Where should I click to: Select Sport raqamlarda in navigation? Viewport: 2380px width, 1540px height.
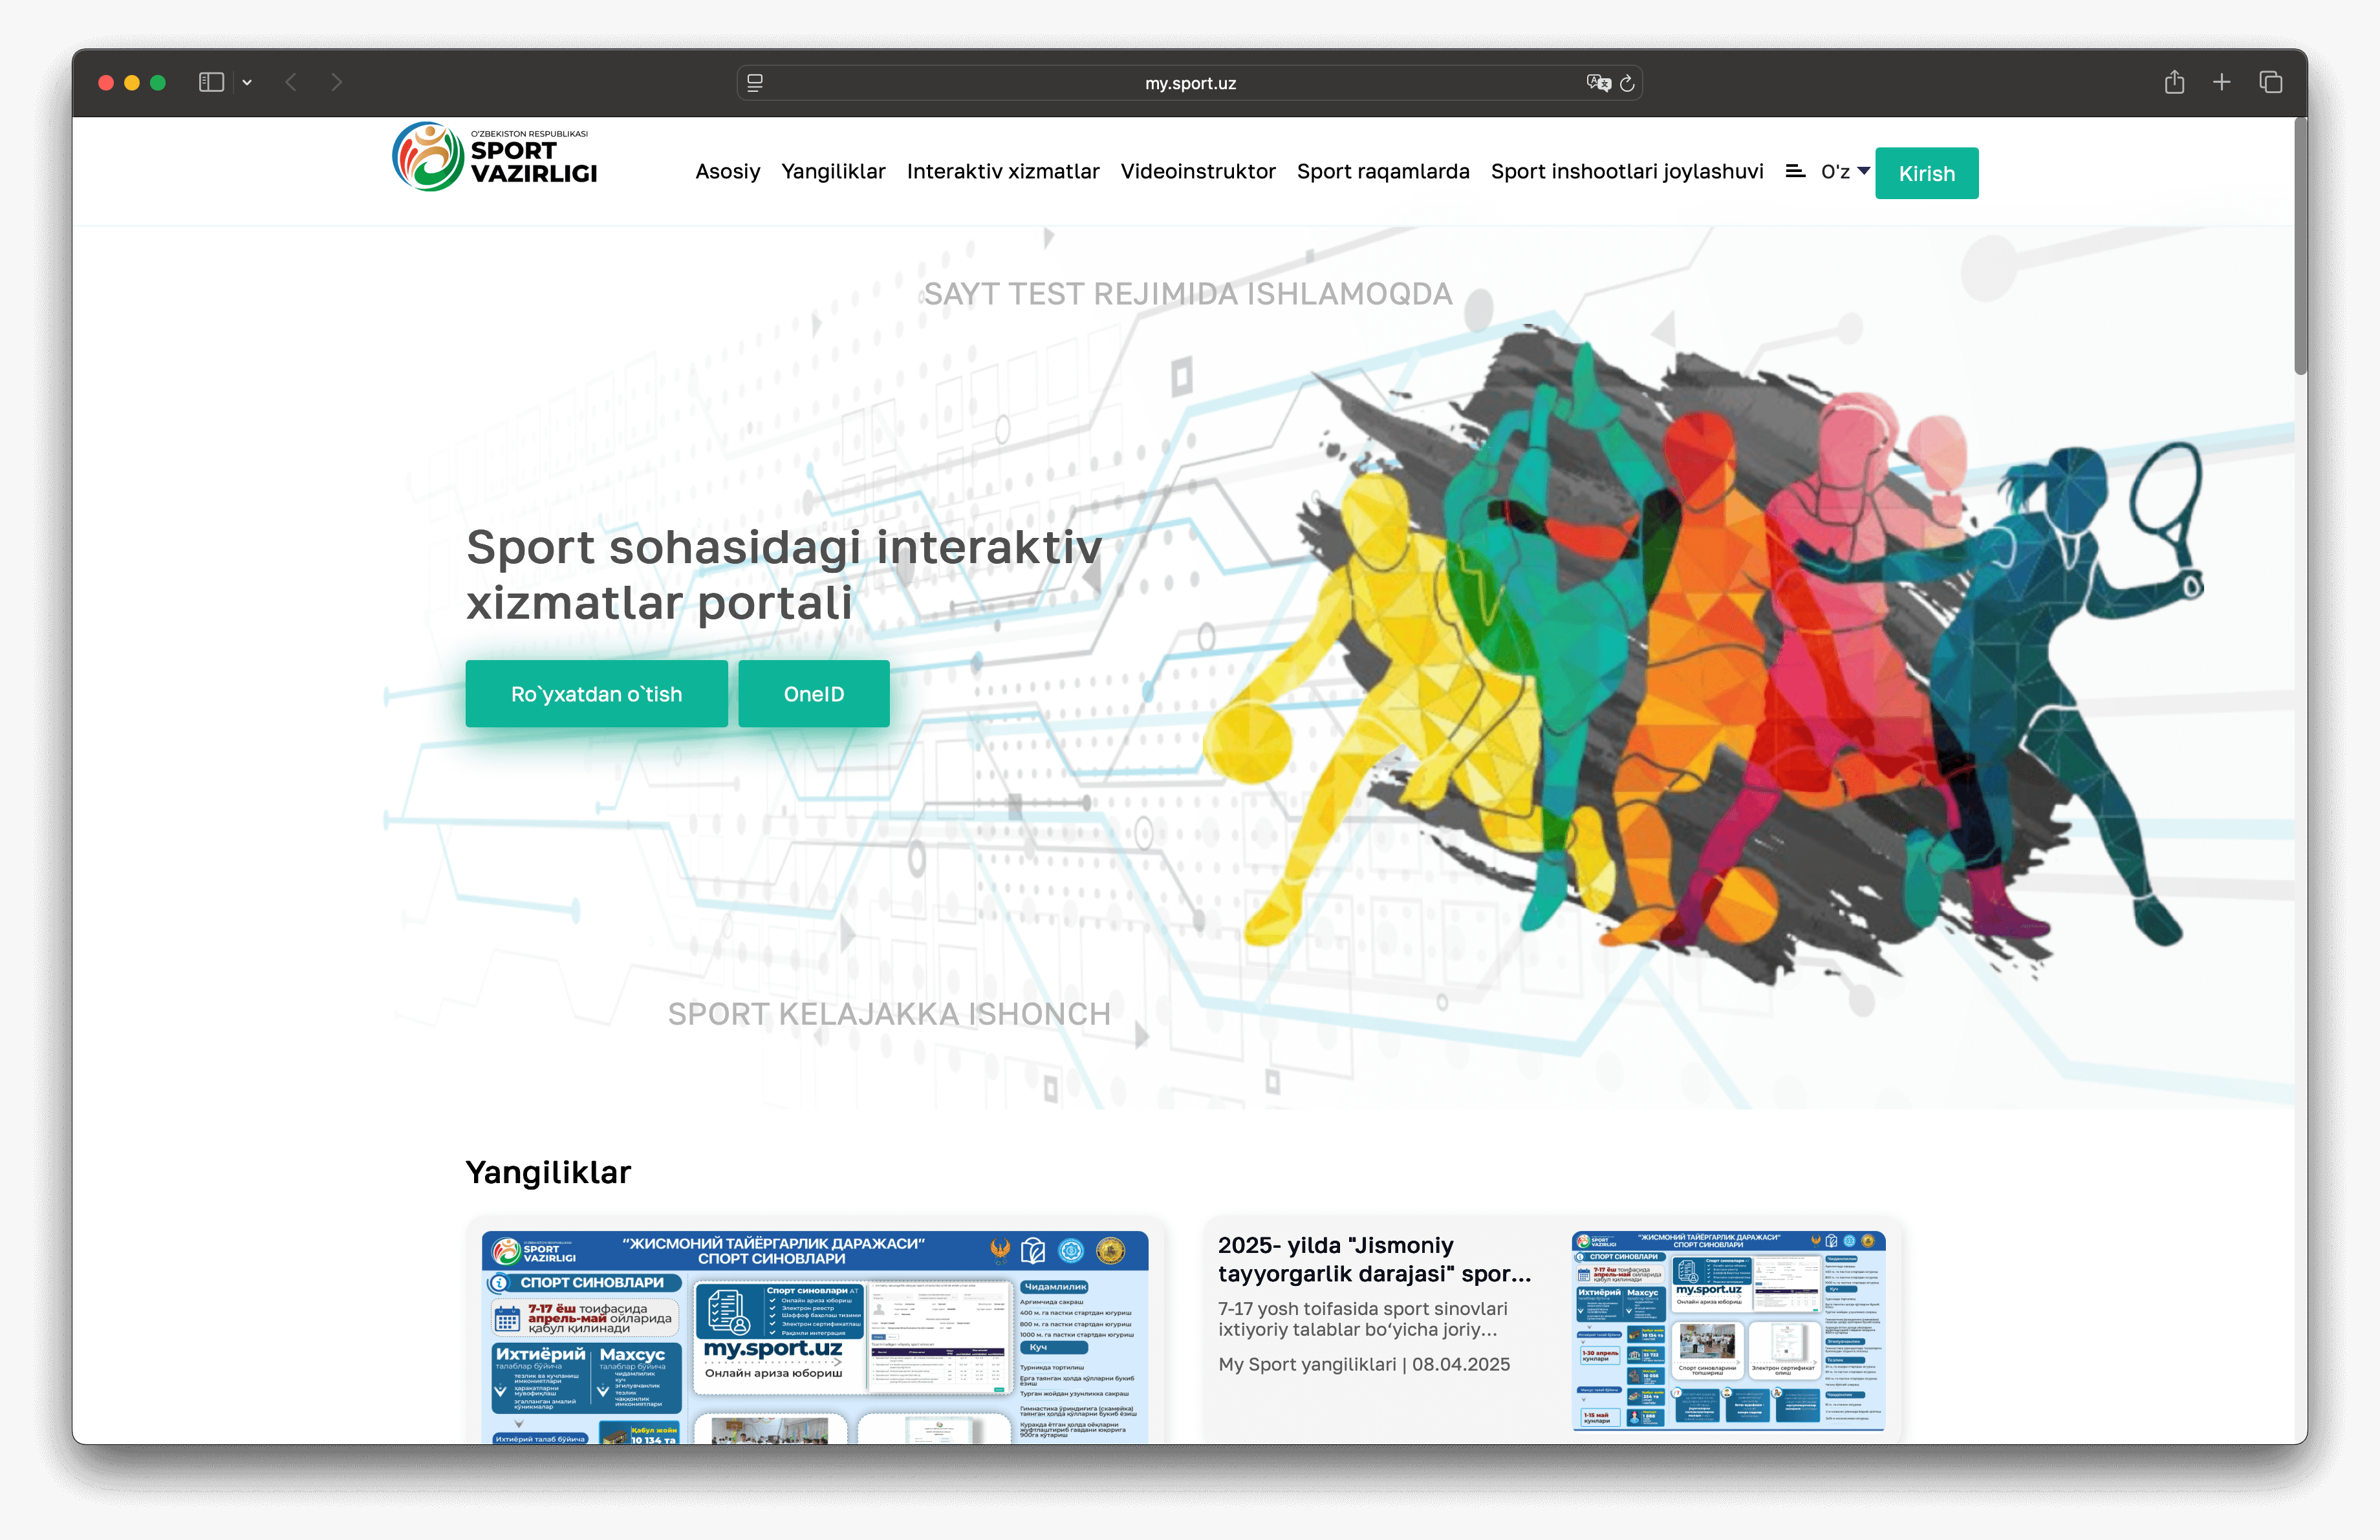point(1382,172)
